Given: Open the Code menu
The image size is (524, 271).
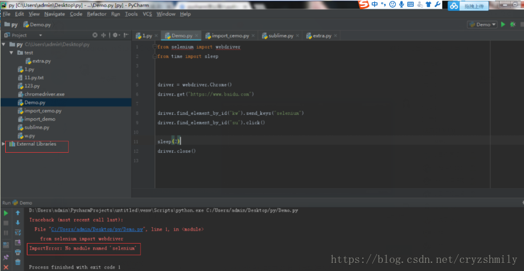Looking at the screenshot, I should (76, 14).
